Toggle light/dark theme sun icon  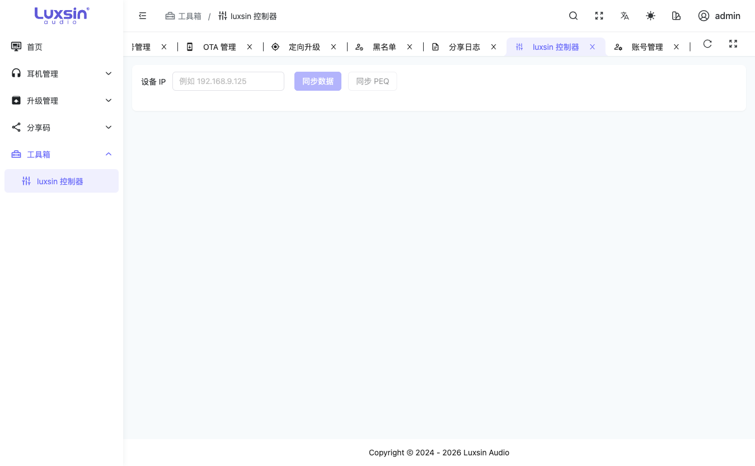point(650,16)
